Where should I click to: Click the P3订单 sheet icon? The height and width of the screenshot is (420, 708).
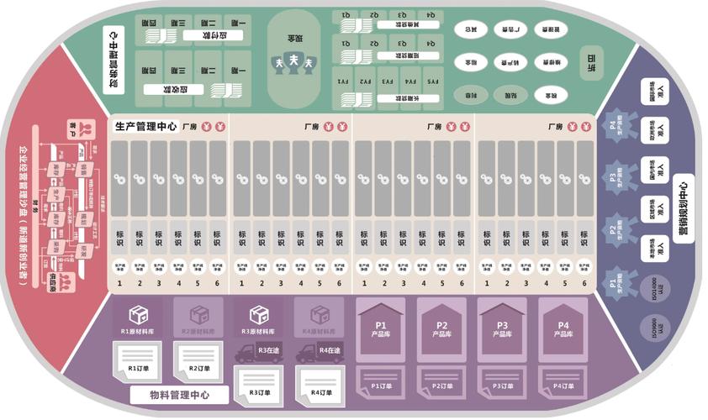click(502, 382)
